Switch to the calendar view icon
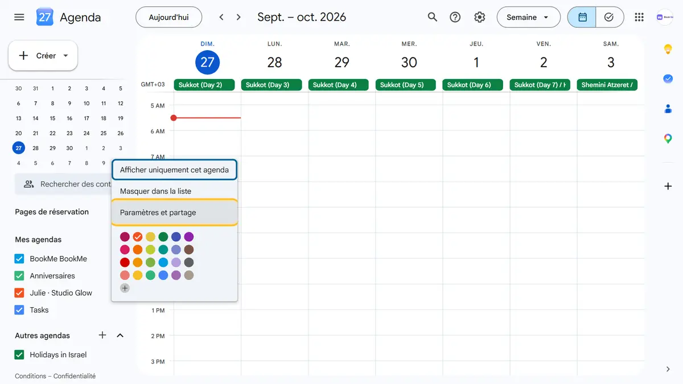The image size is (683, 384). point(582,17)
